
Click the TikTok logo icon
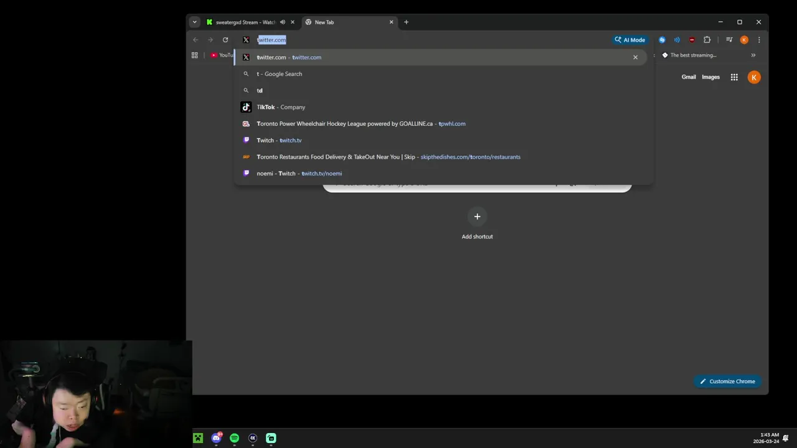[246, 107]
